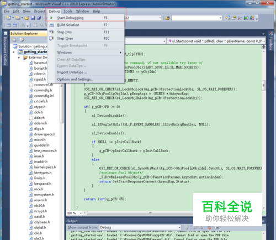The height and width of the screenshot is (240, 276).
Task: Open the Properties Window toolbar icon
Action: tap(233, 18)
